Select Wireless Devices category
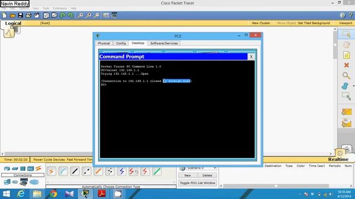The image size is (355, 199). pos(31,169)
